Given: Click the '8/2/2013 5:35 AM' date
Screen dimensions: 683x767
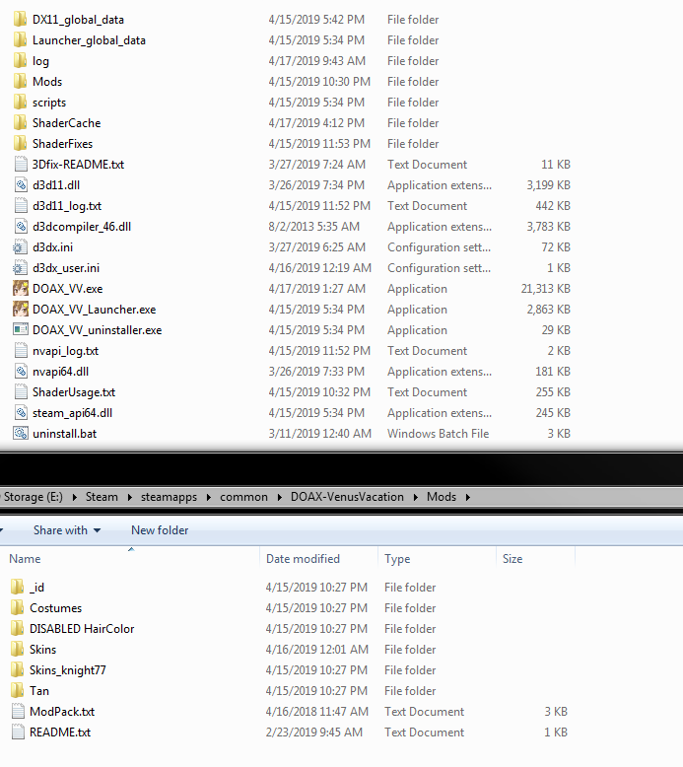Looking at the screenshot, I should pyautogui.click(x=313, y=227).
